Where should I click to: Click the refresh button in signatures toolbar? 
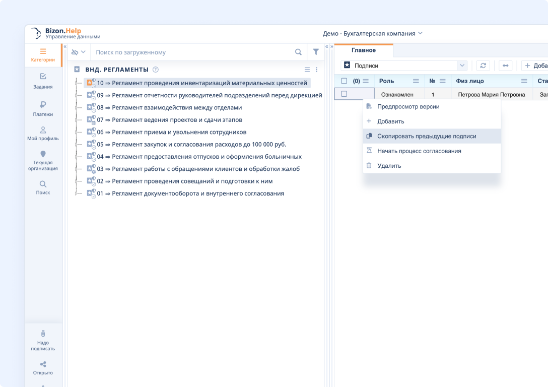point(483,66)
